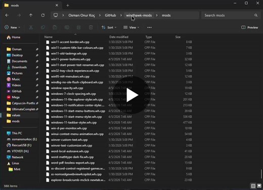Open the View dropdown
263x190 pixels.
tap(131, 27)
